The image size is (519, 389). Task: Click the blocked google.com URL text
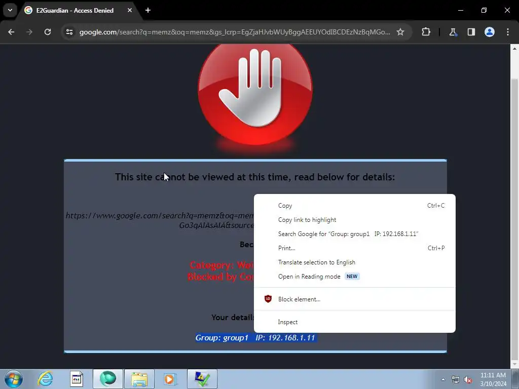coord(160,220)
